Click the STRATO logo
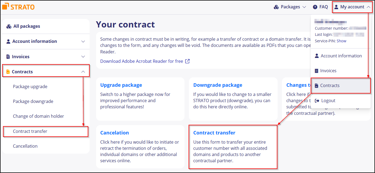375x173 pixels. pyautogui.click(x=18, y=6)
